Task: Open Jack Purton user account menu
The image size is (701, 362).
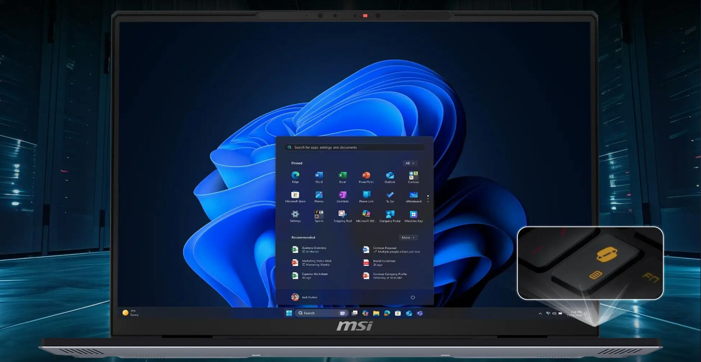Action: click(304, 297)
